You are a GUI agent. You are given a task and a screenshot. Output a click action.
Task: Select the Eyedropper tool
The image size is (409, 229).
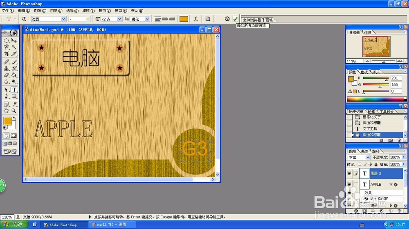click(x=14, y=104)
